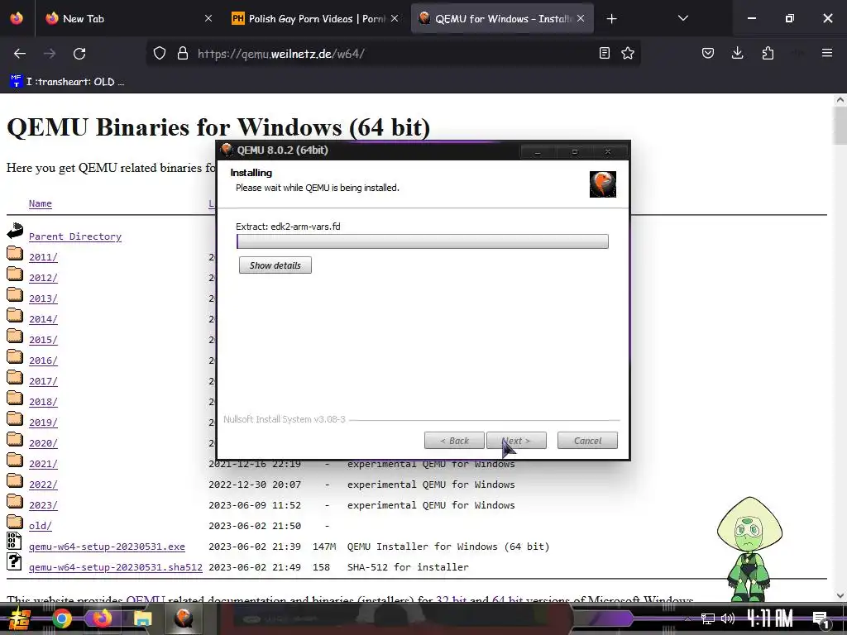Click folder icon beside 2023/
The image size is (847, 635).
click(x=15, y=501)
